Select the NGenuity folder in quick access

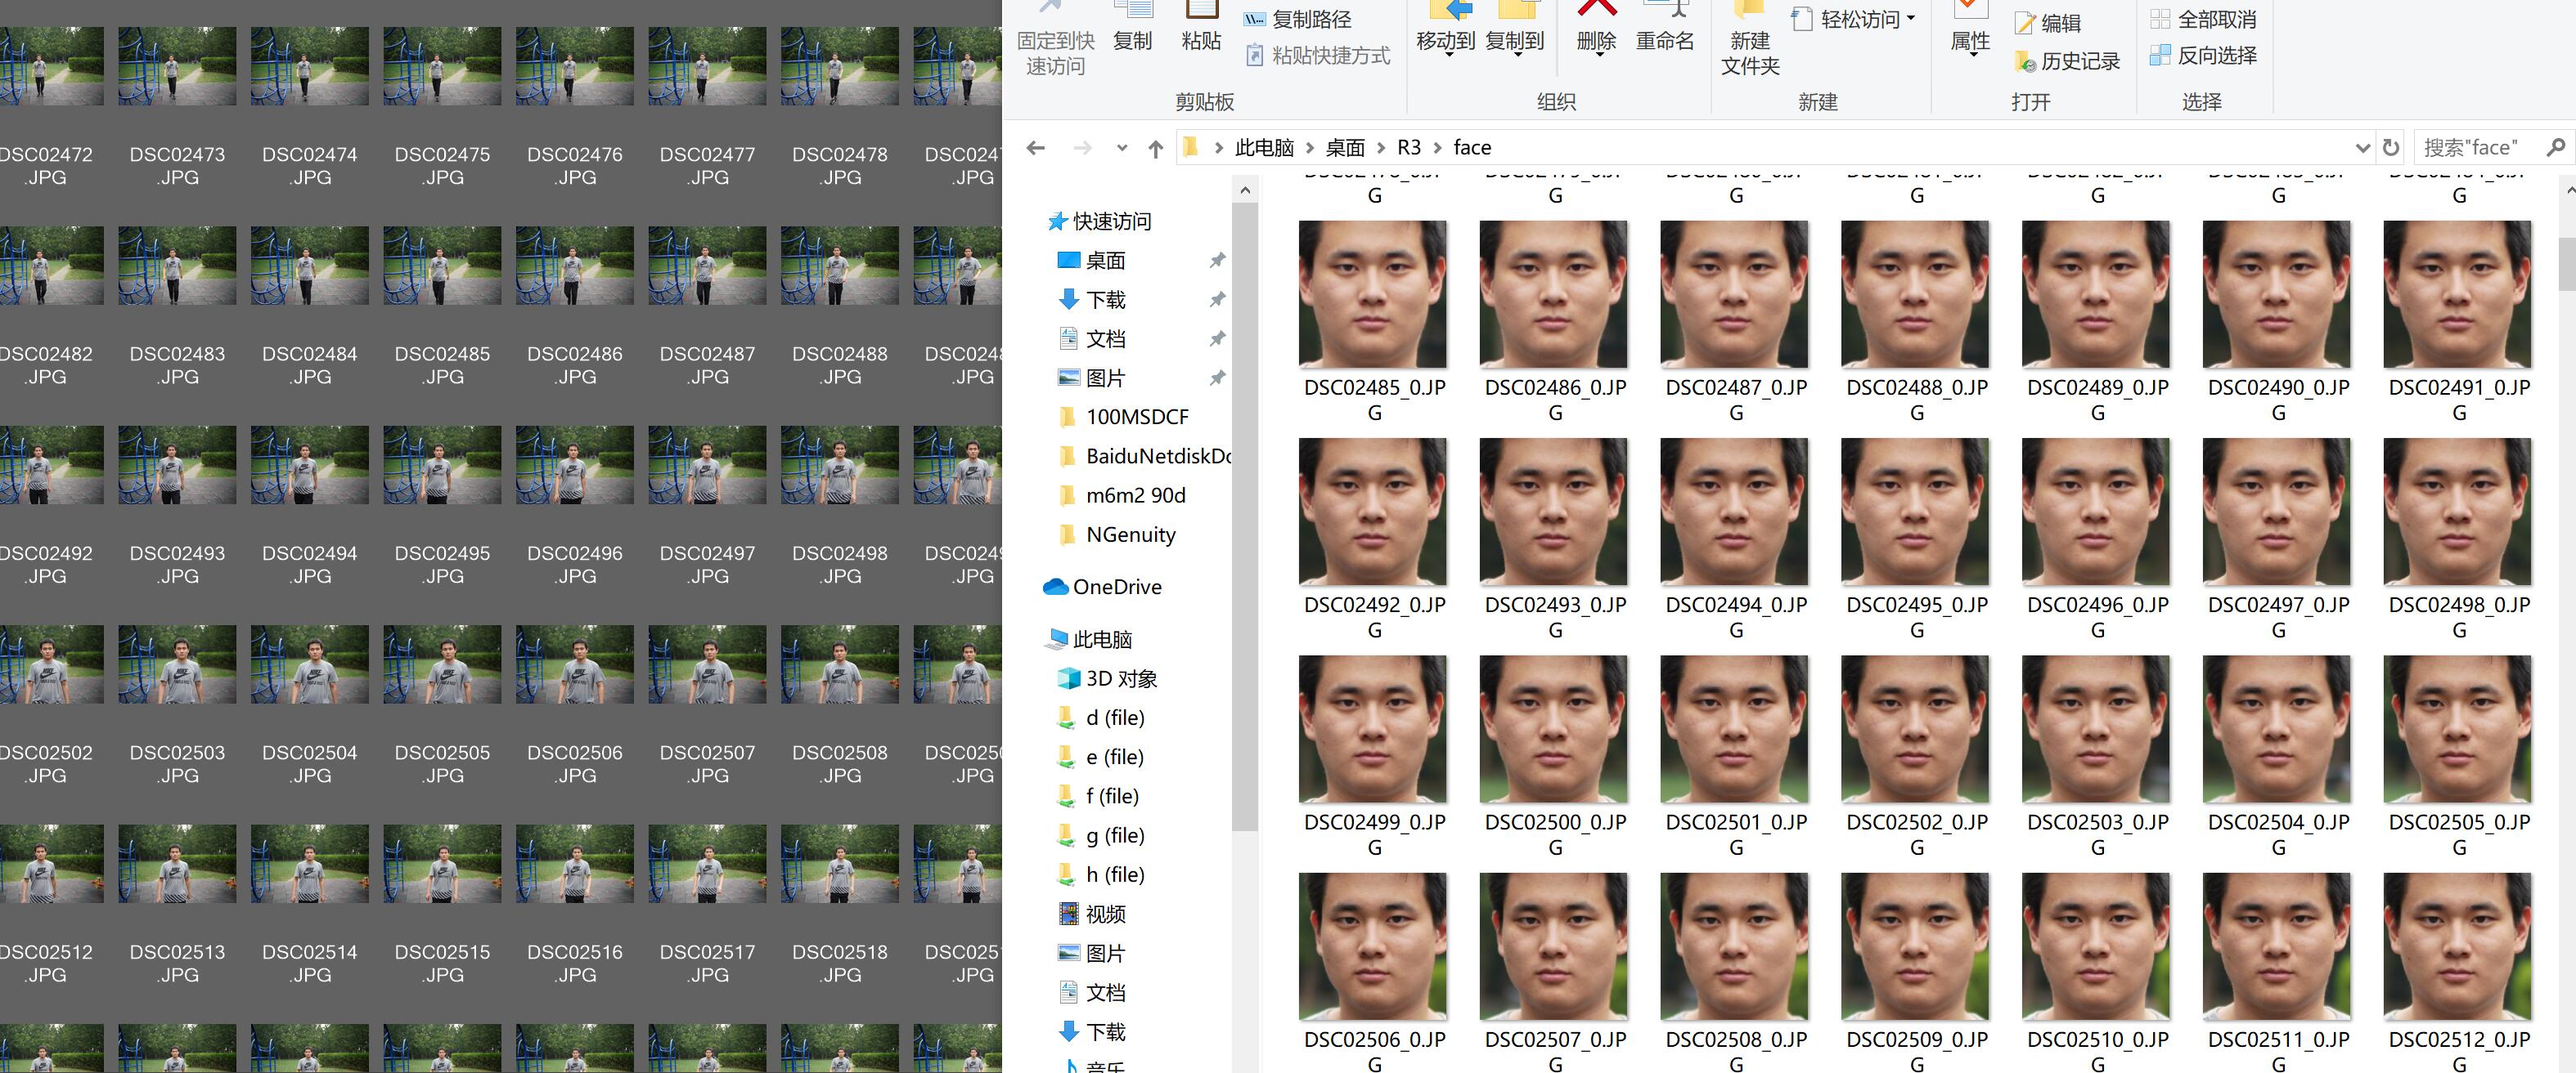point(1130,534)
